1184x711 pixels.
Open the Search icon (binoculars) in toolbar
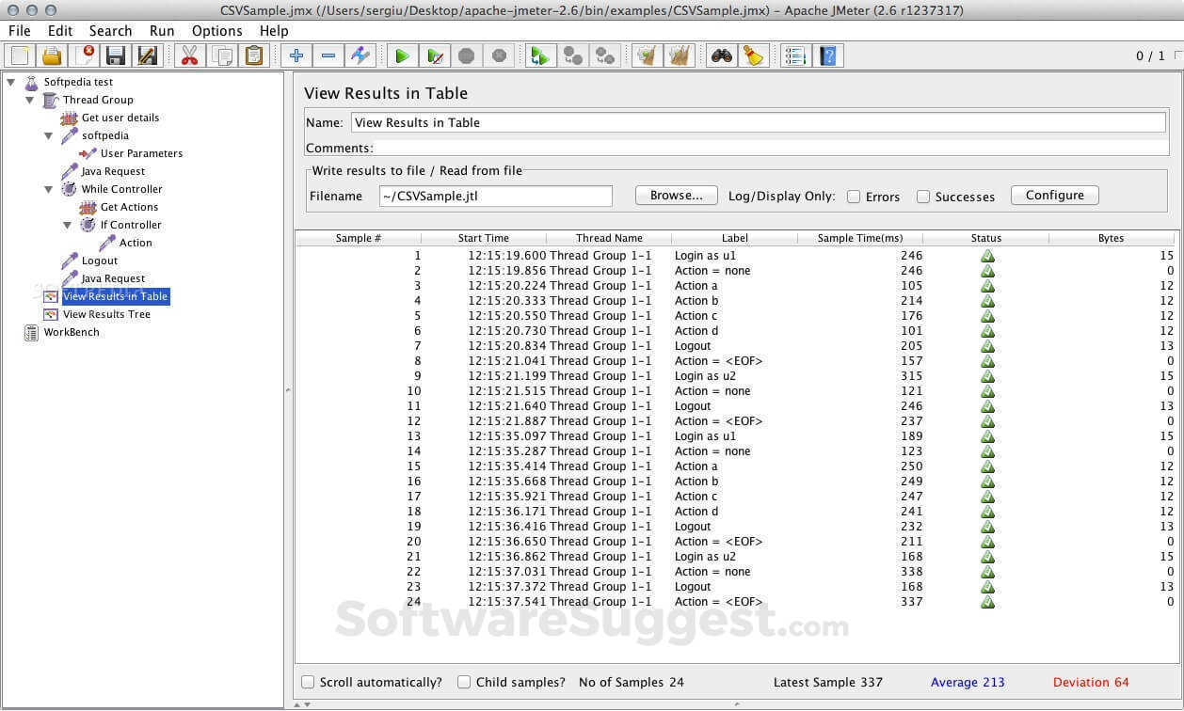720,55
